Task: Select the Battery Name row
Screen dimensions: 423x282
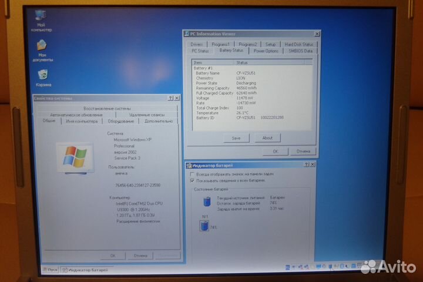Action: [252, 73]
